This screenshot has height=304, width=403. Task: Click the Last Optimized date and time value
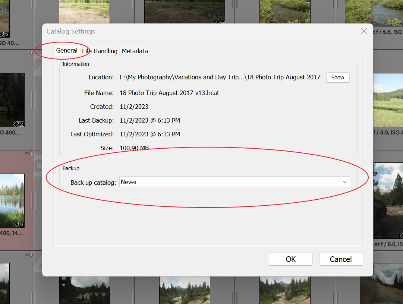pyautogui.click(x=150, y=134)
